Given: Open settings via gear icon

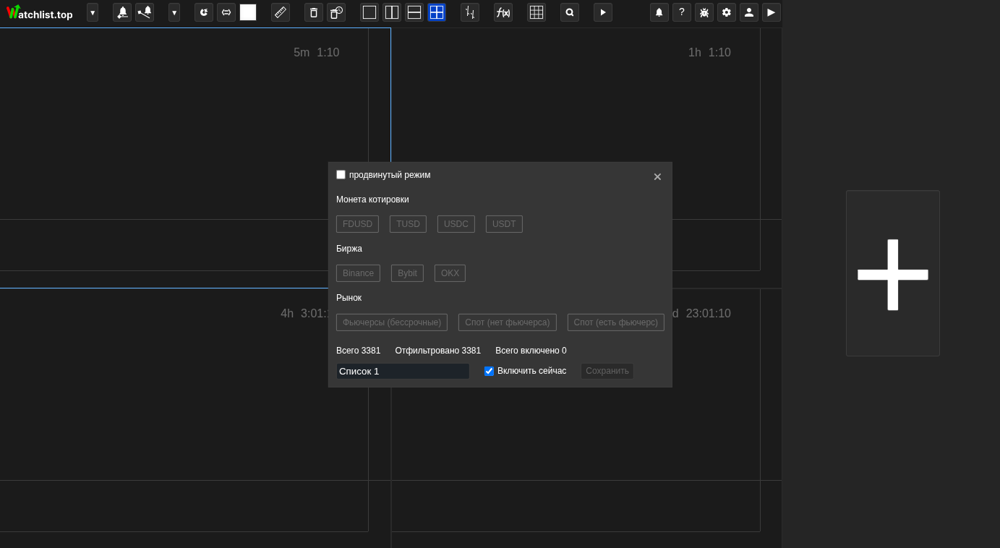Looking at the screenshot, I should (727, 12).
